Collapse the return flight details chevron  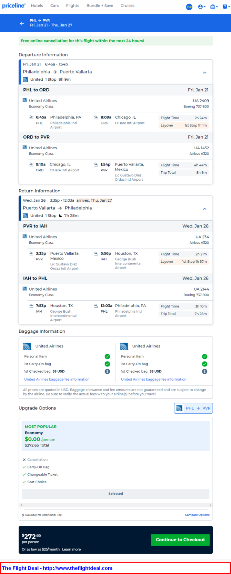point(204,209)
